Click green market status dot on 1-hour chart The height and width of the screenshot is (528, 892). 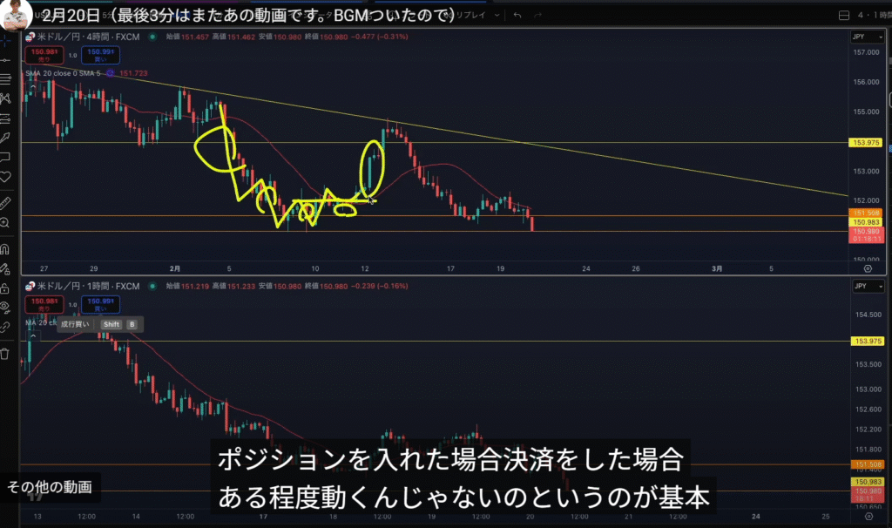152,286
